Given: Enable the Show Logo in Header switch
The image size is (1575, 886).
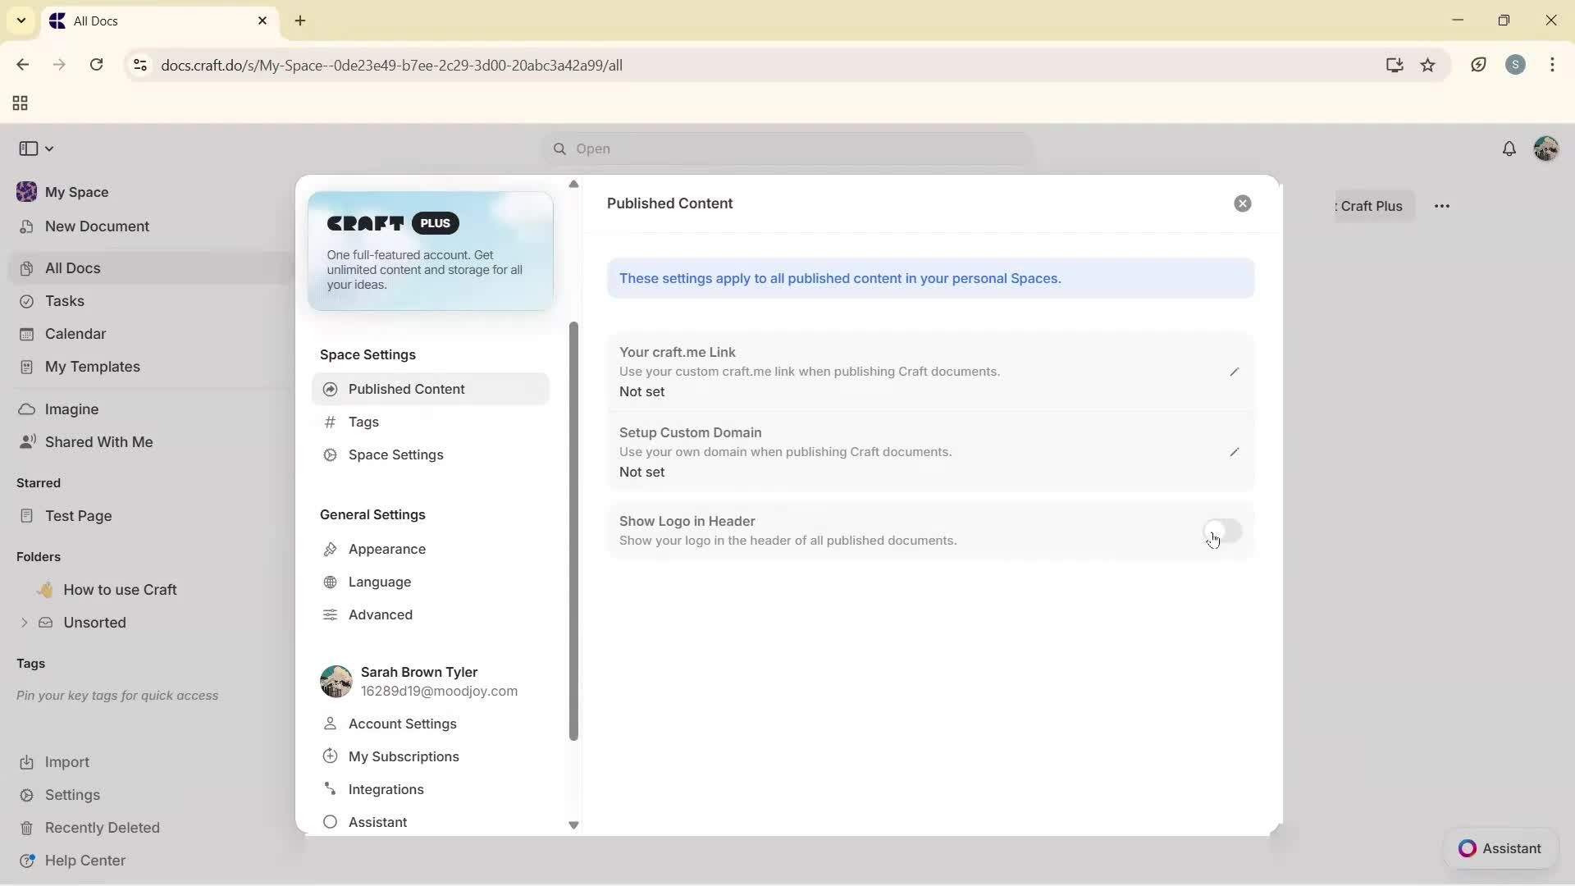Looking at the screenshot, I should (1223, 531).
